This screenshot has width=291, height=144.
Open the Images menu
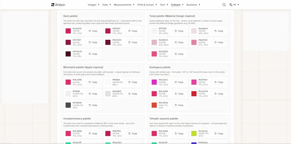[93, 5]
